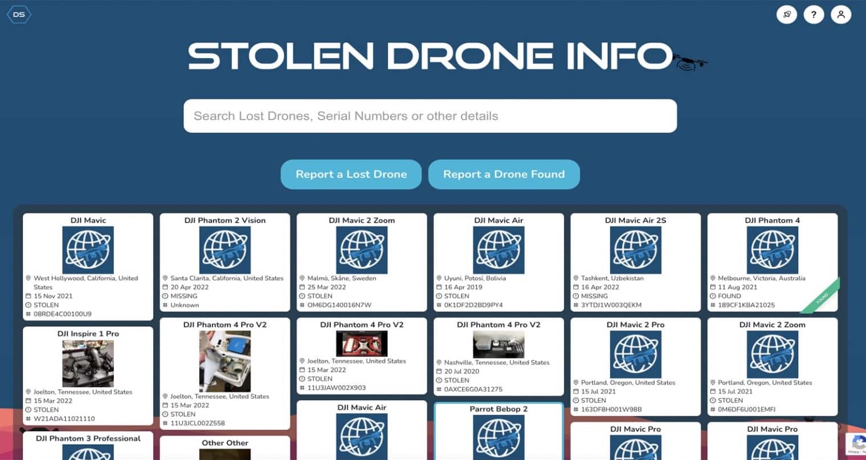The image size is (866, 460).
Task: Click serial W21ADA11021110
Action: click(x=64, y=419)
